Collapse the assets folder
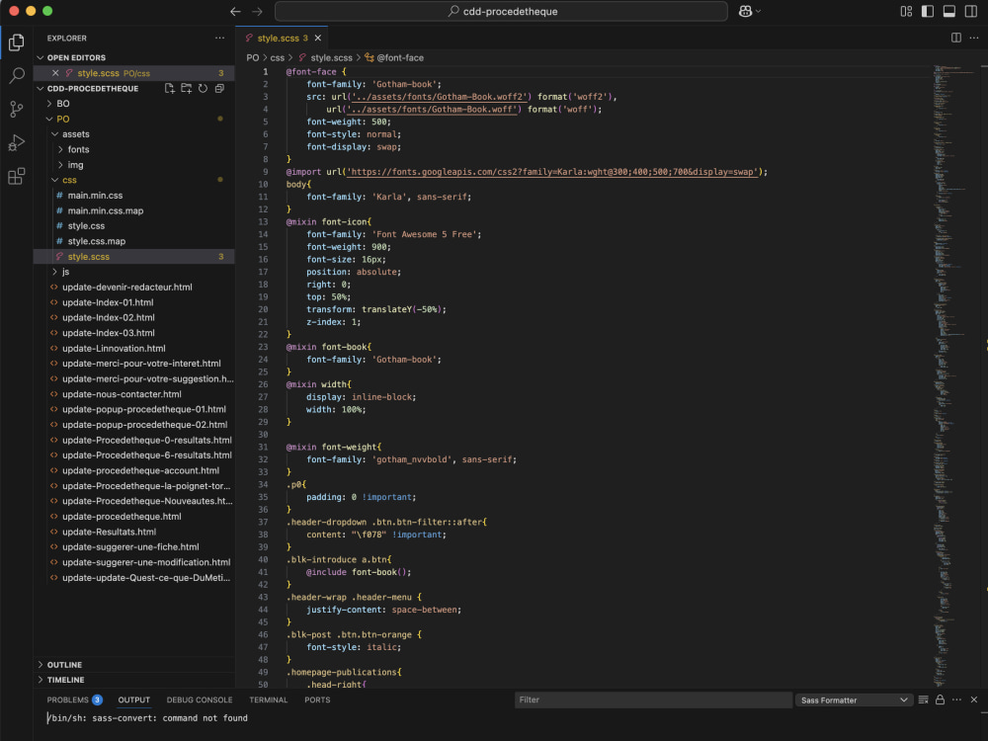 click(54, 134)
